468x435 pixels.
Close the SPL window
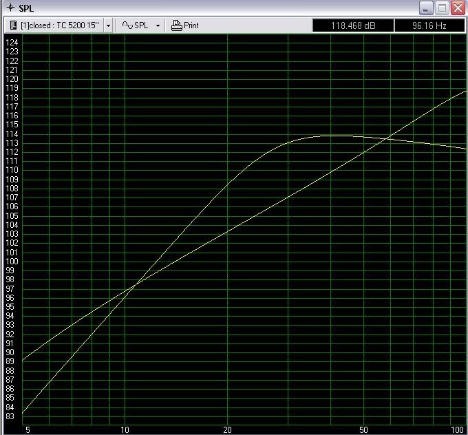458,8
